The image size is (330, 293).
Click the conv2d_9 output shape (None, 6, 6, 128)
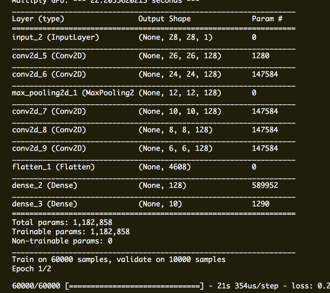(175, 148)
